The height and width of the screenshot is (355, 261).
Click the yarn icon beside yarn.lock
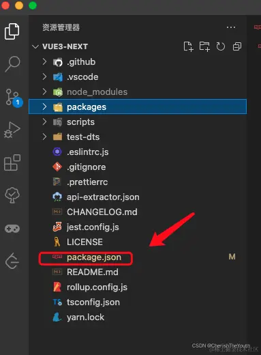(57, 317)
